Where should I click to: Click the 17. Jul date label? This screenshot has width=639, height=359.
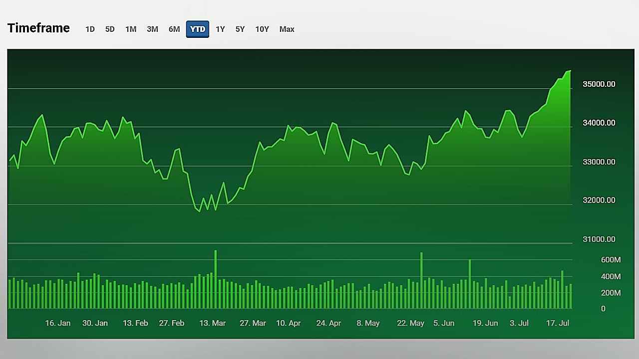557,323
